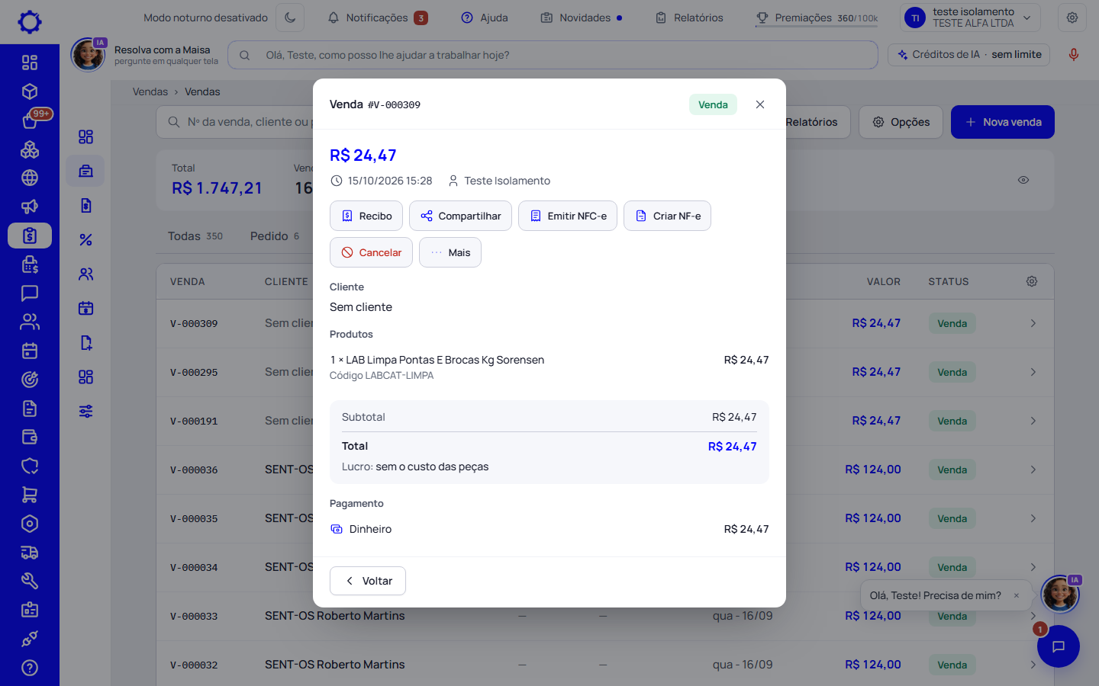Expand Mais options in sale dialog
Viewport: 1099px width, 686px height.
pyautogui.click(x=450, y=252)
